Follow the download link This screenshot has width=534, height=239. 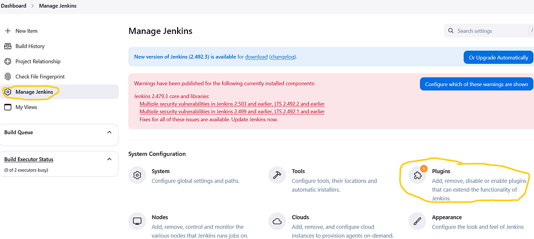tap(256, 57)
